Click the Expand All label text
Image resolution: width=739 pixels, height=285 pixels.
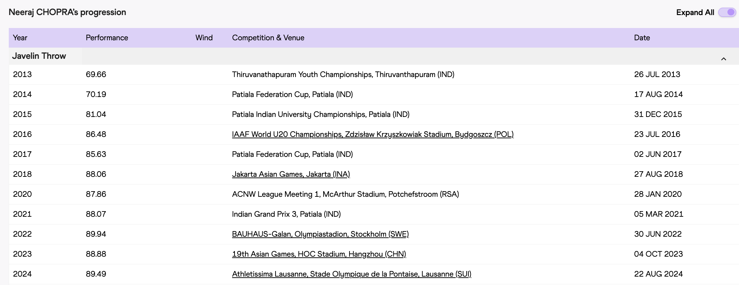695,13
